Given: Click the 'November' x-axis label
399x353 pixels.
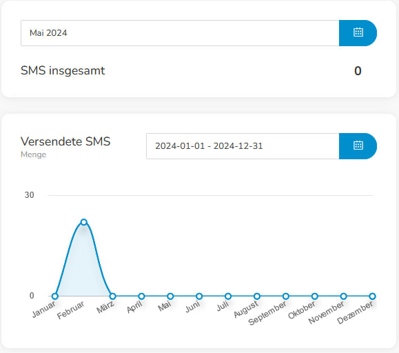Looking at the screenshot, I should (326, 313).
